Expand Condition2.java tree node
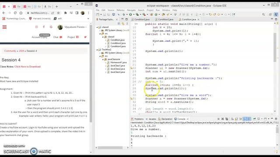280x157 pixels. (x=106, y=43)
